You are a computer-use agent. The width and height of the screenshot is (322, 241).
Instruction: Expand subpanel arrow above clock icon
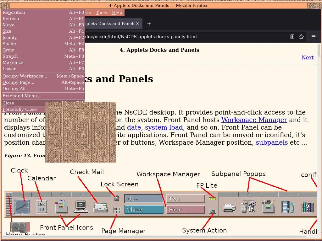[x=22, y=194]
